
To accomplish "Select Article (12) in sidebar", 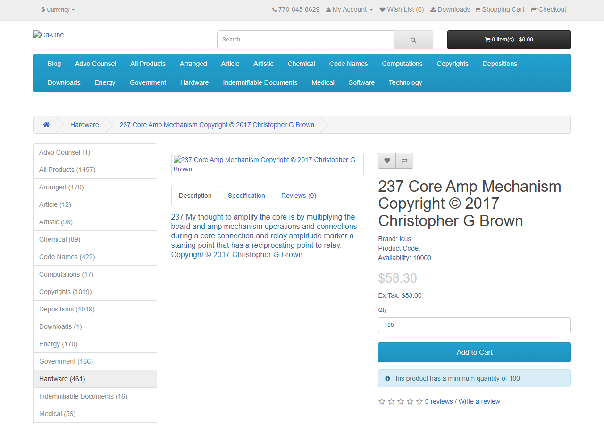I will pyautogui.click(x=95, y=204).
